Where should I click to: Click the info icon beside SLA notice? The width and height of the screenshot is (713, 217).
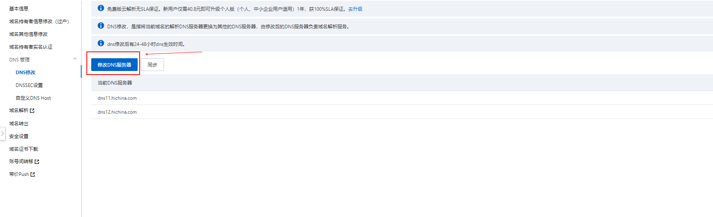pos(101,8)
